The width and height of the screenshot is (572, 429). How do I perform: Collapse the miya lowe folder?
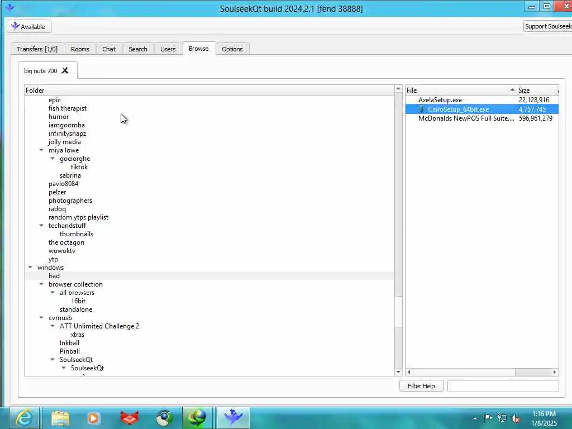(x=41, y=150)
